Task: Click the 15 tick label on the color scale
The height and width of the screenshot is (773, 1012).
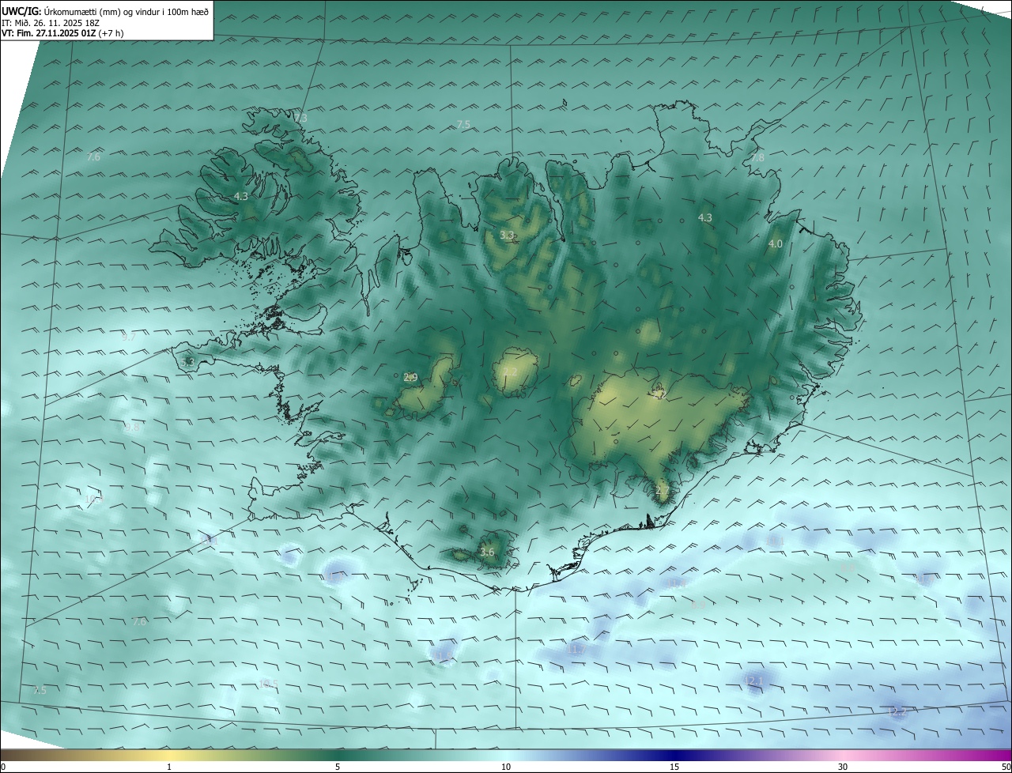Action: tap(674, 767)
